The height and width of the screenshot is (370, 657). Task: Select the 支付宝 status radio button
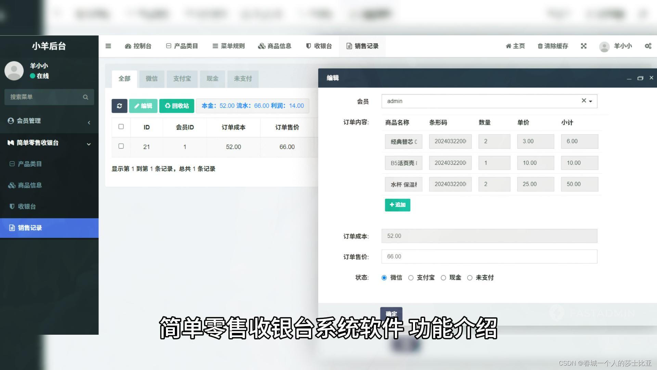click(411, 278)
